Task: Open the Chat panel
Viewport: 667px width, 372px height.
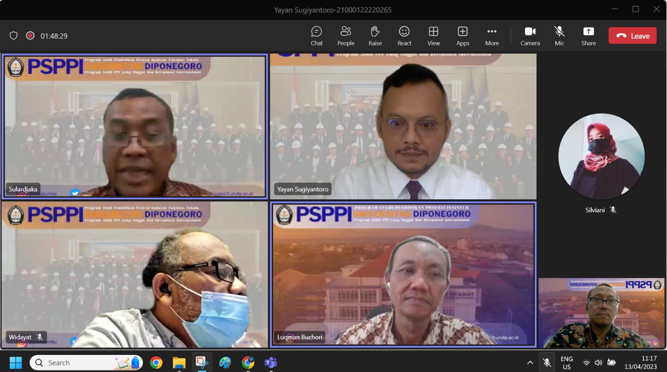Action: [x=316, y=36]
